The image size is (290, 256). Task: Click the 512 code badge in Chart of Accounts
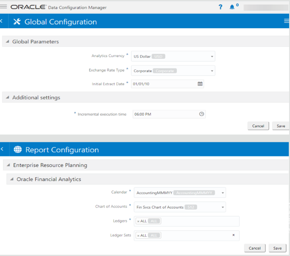tap(191, 207)
